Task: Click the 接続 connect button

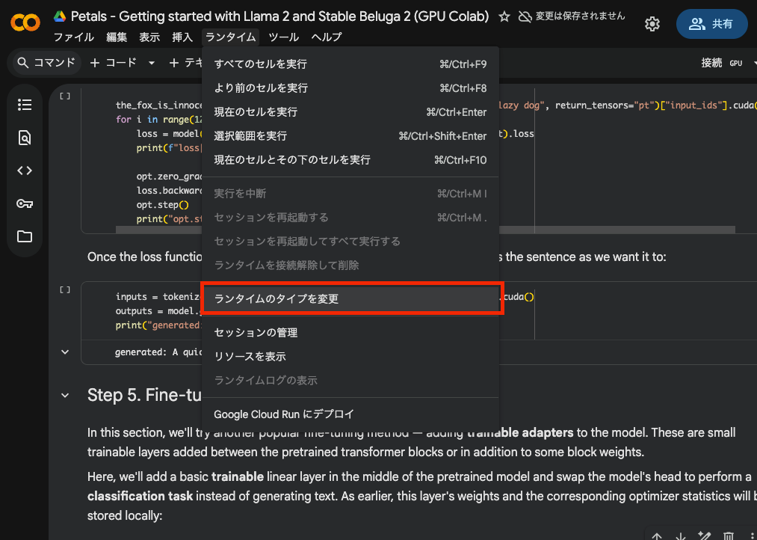Action: 711,64
